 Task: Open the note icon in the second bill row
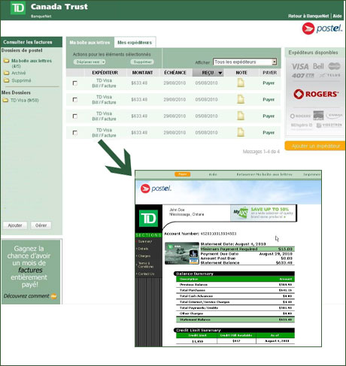click(241, 99)
